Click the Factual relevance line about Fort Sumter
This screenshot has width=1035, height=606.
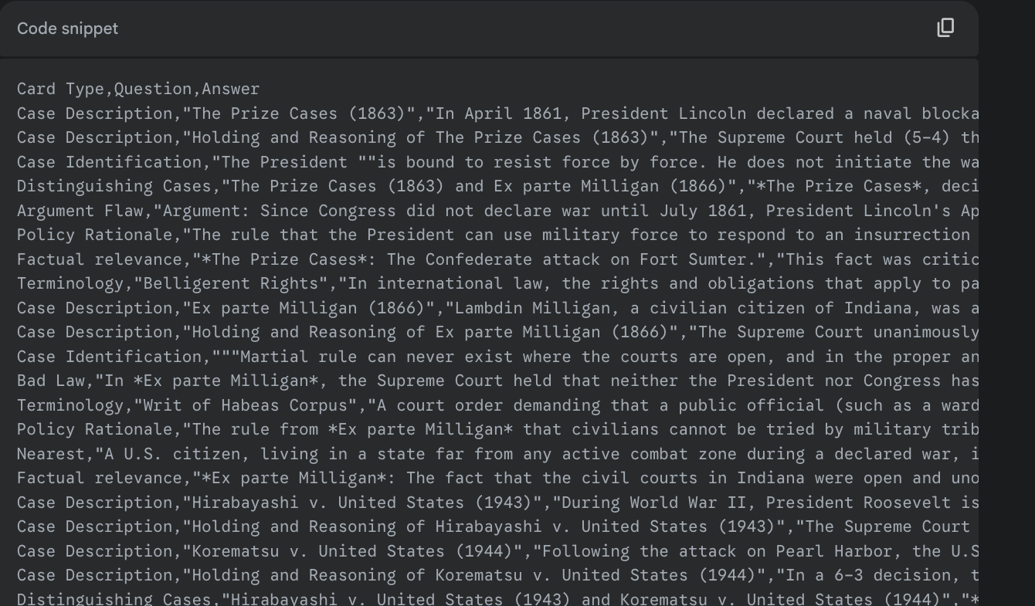[x=498, y=259]
